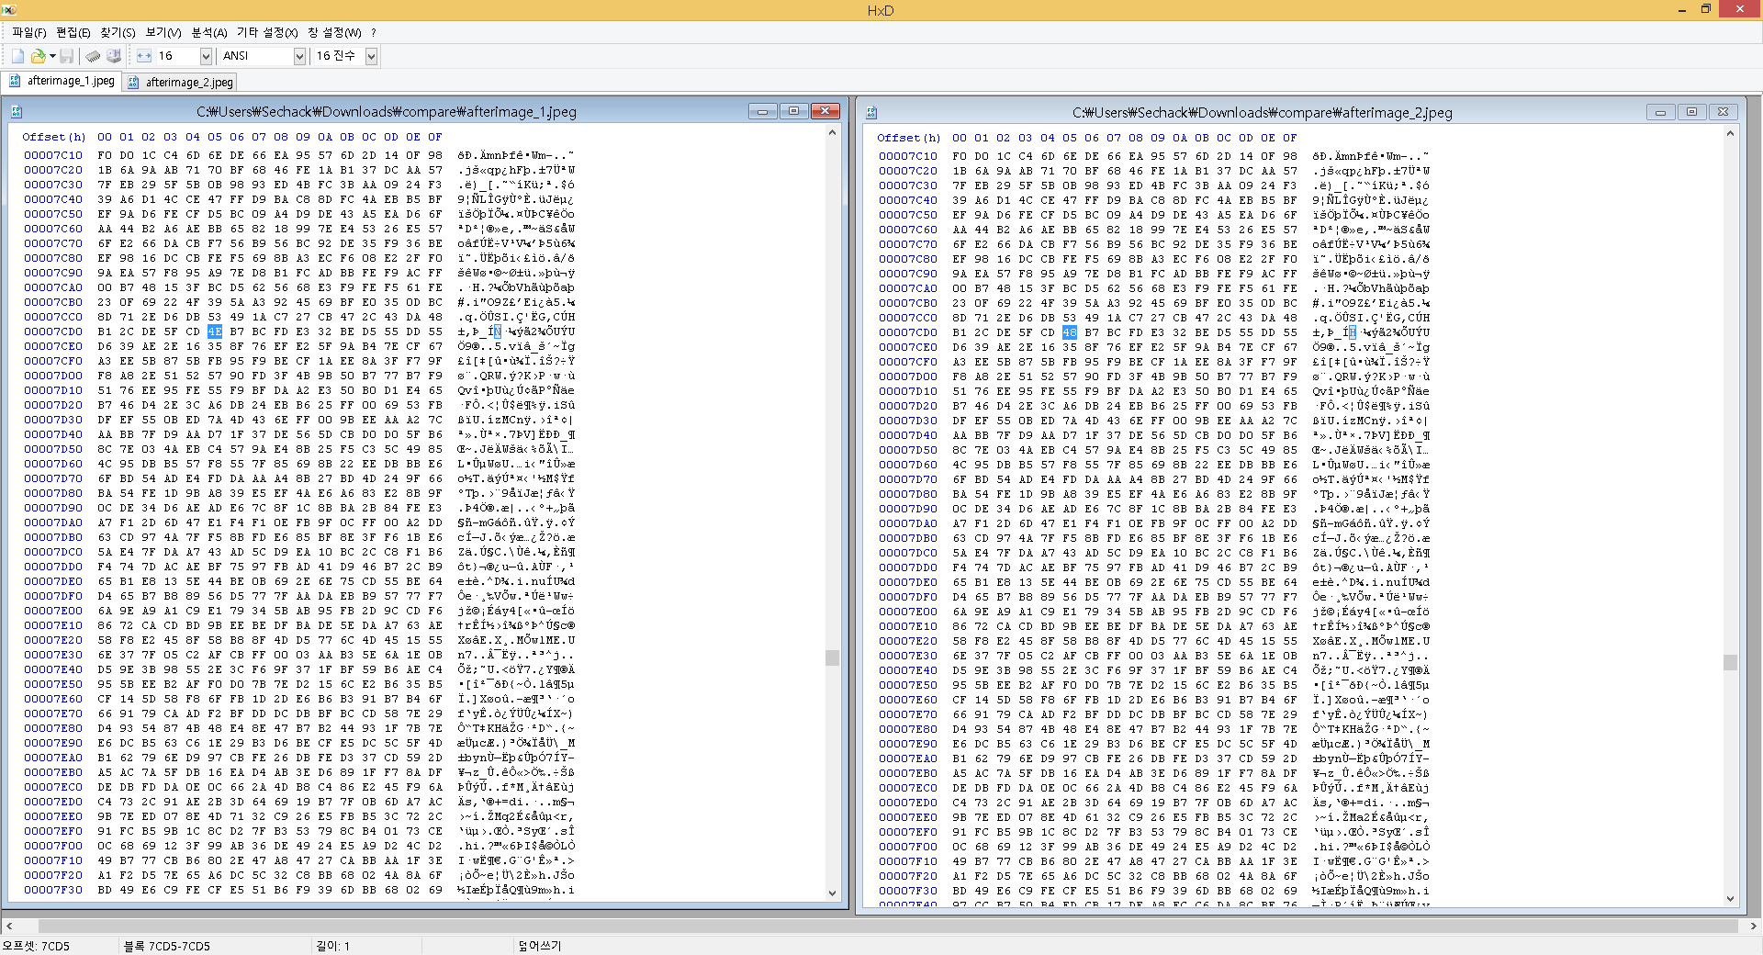This screenshot has height=955, width=1763.
Task: Minimize the afterimage_1.jpeg child window
Action: coord(762,111)
